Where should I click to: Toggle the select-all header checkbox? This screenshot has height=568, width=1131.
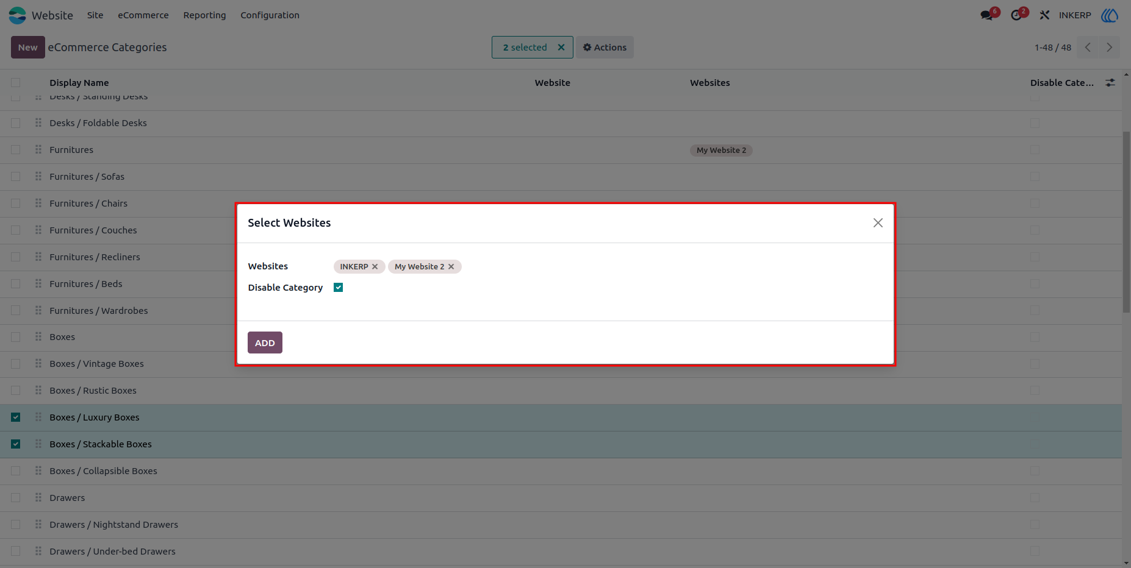pyautogui.click(x=16, y=82)
